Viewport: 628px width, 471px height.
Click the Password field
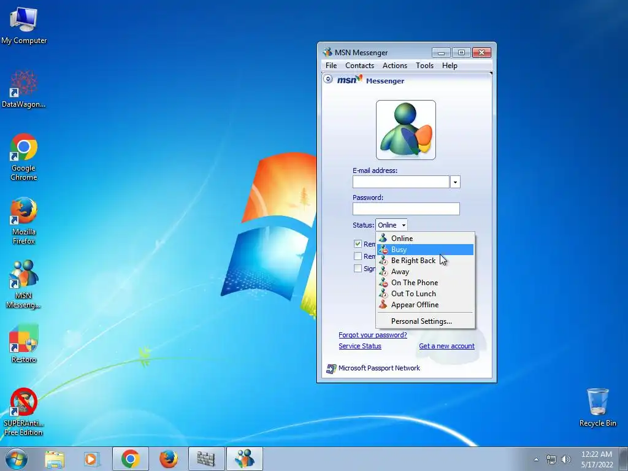tap(406, 209)
